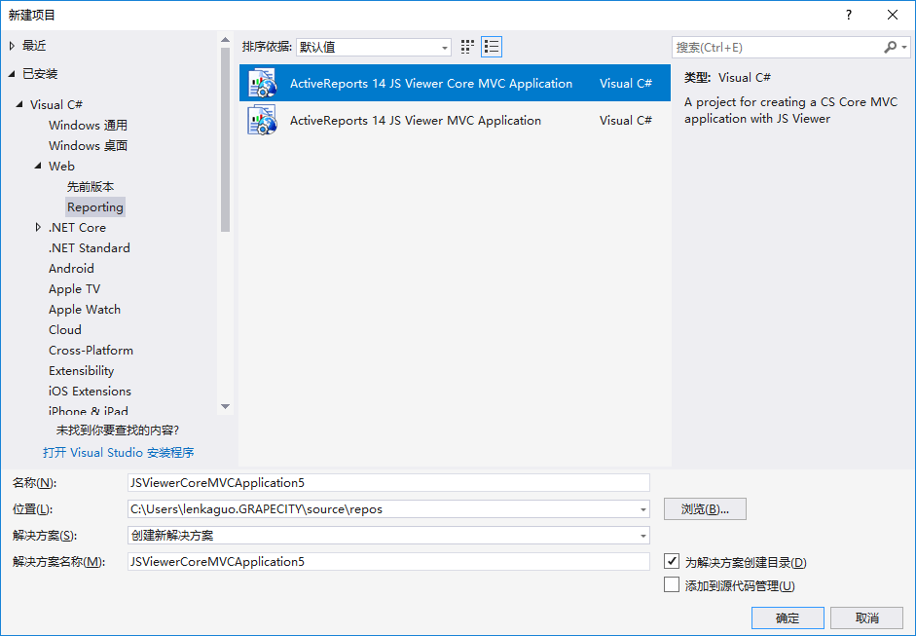This screenshot has width=916, height=636.
Task: Open search options dropdown arrow
Action: click(904, 47)
